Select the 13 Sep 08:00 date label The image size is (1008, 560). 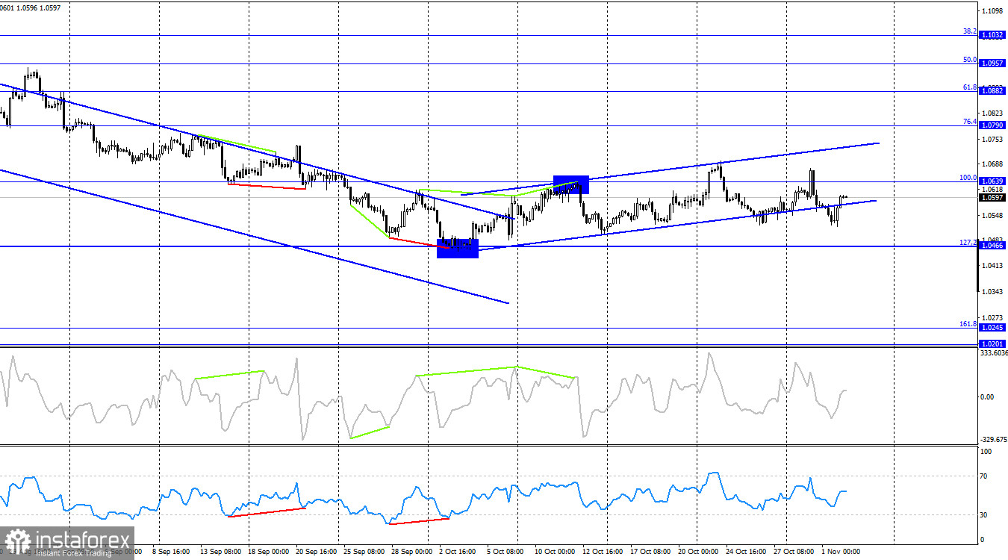point(221,553)
